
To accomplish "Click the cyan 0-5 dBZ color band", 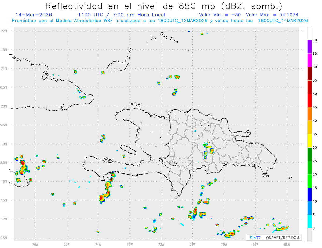I will click(309, 222).
